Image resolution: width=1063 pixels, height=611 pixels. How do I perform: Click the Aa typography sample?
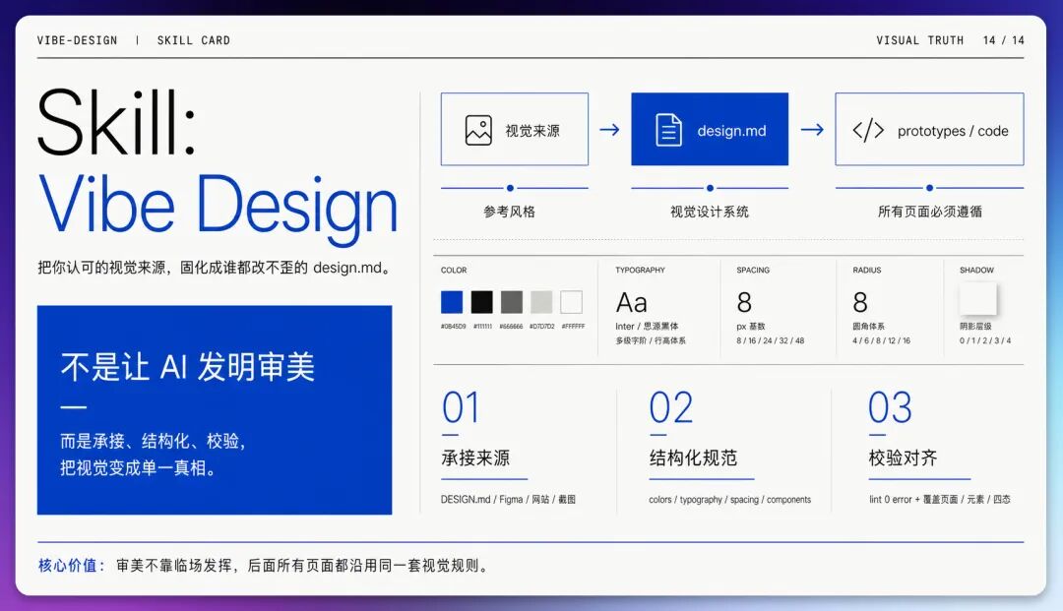coord(631,302)
